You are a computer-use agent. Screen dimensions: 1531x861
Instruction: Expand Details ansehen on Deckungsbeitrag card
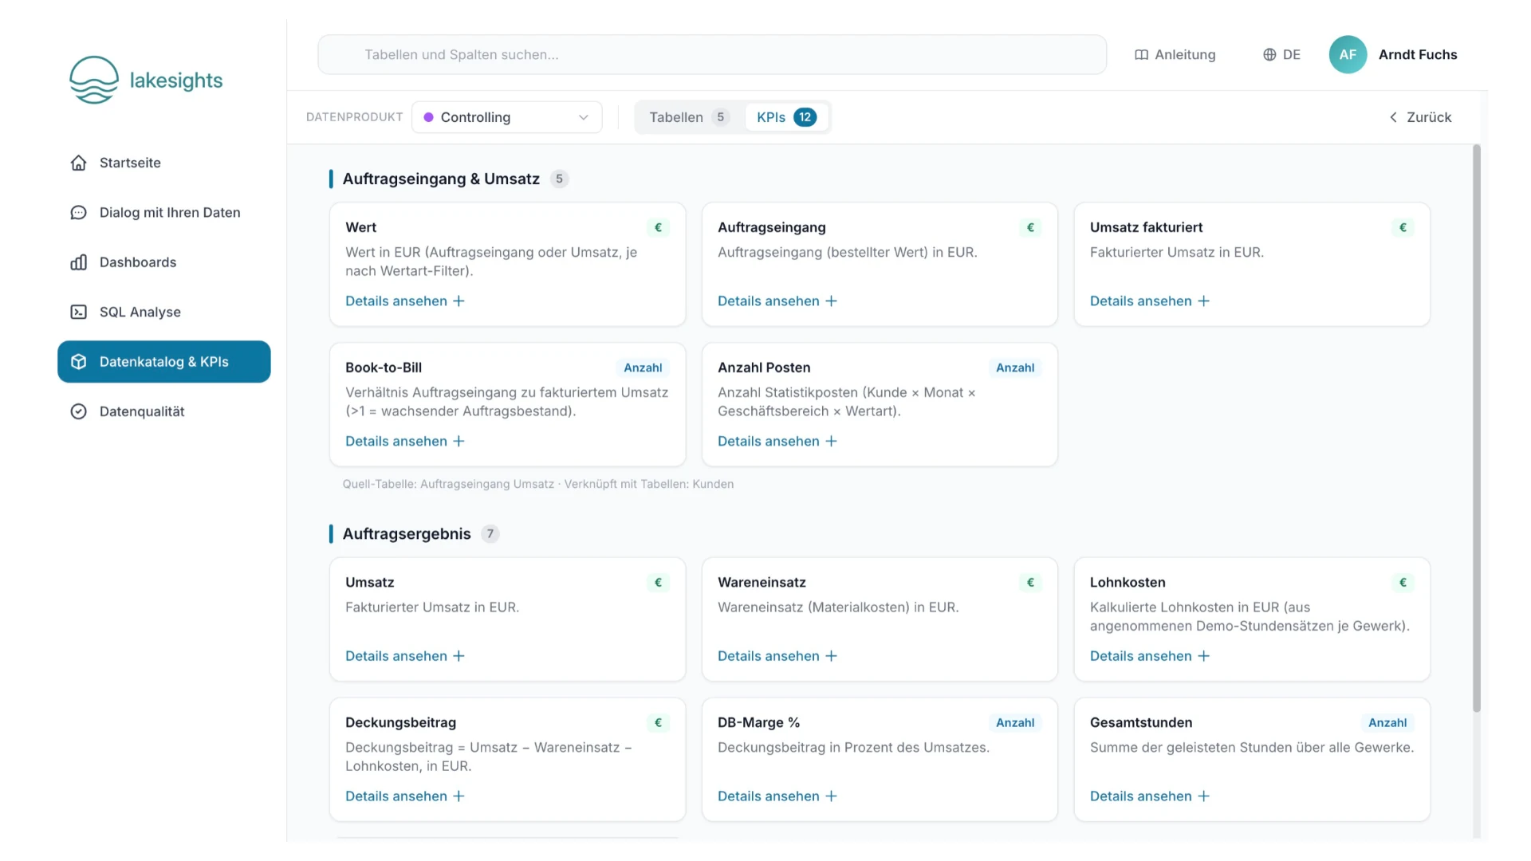coord(405,796)
